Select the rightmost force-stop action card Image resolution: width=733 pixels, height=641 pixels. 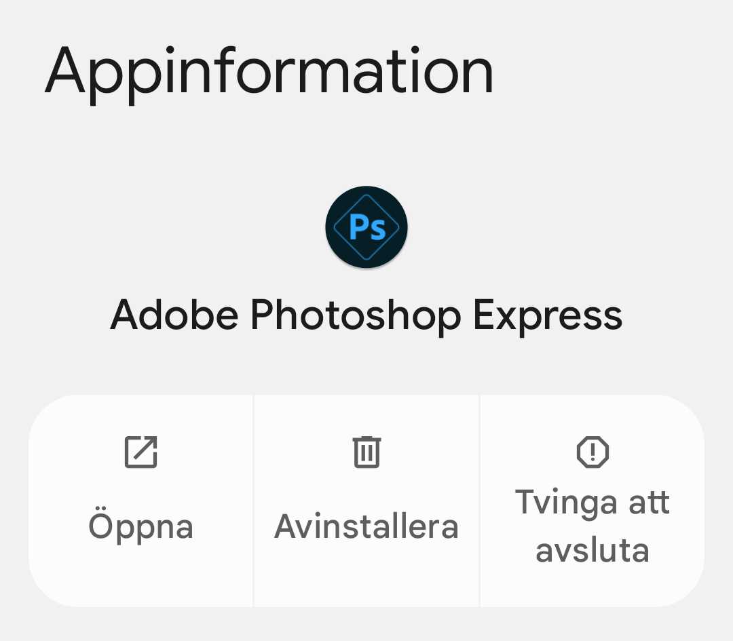coord(593,499)
